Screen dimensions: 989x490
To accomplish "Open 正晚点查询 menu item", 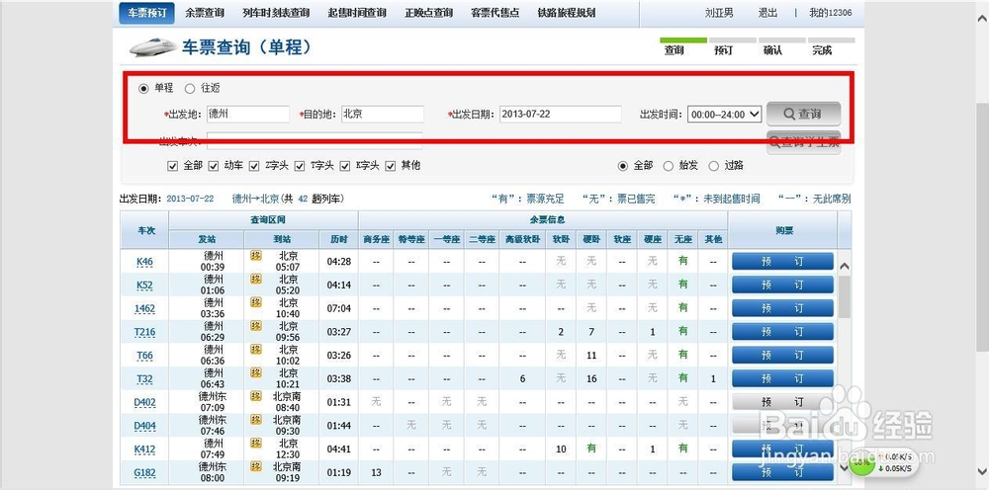I will pos(429,13).
